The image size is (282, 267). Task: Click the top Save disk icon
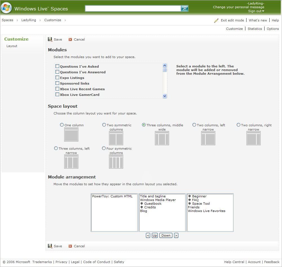pyautogui.click(x=50, y=39)
